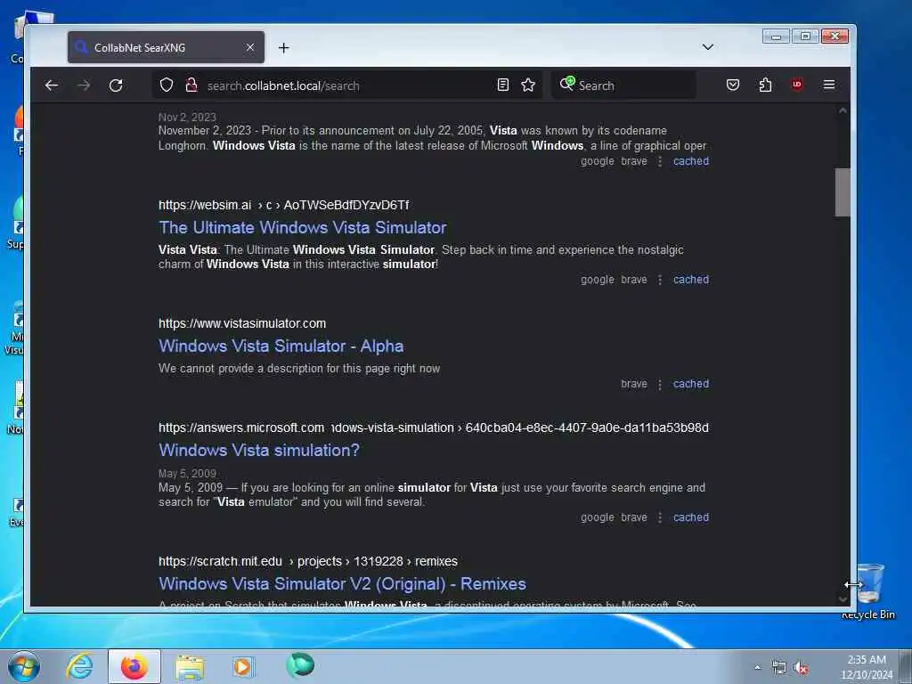Open the green round taskbar app

[300, 664]
